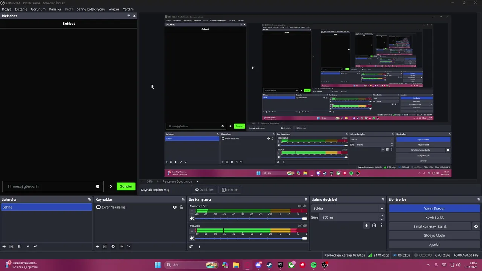Open Filtreler for selected source
482x271 pixels.
tap(230, 190)
